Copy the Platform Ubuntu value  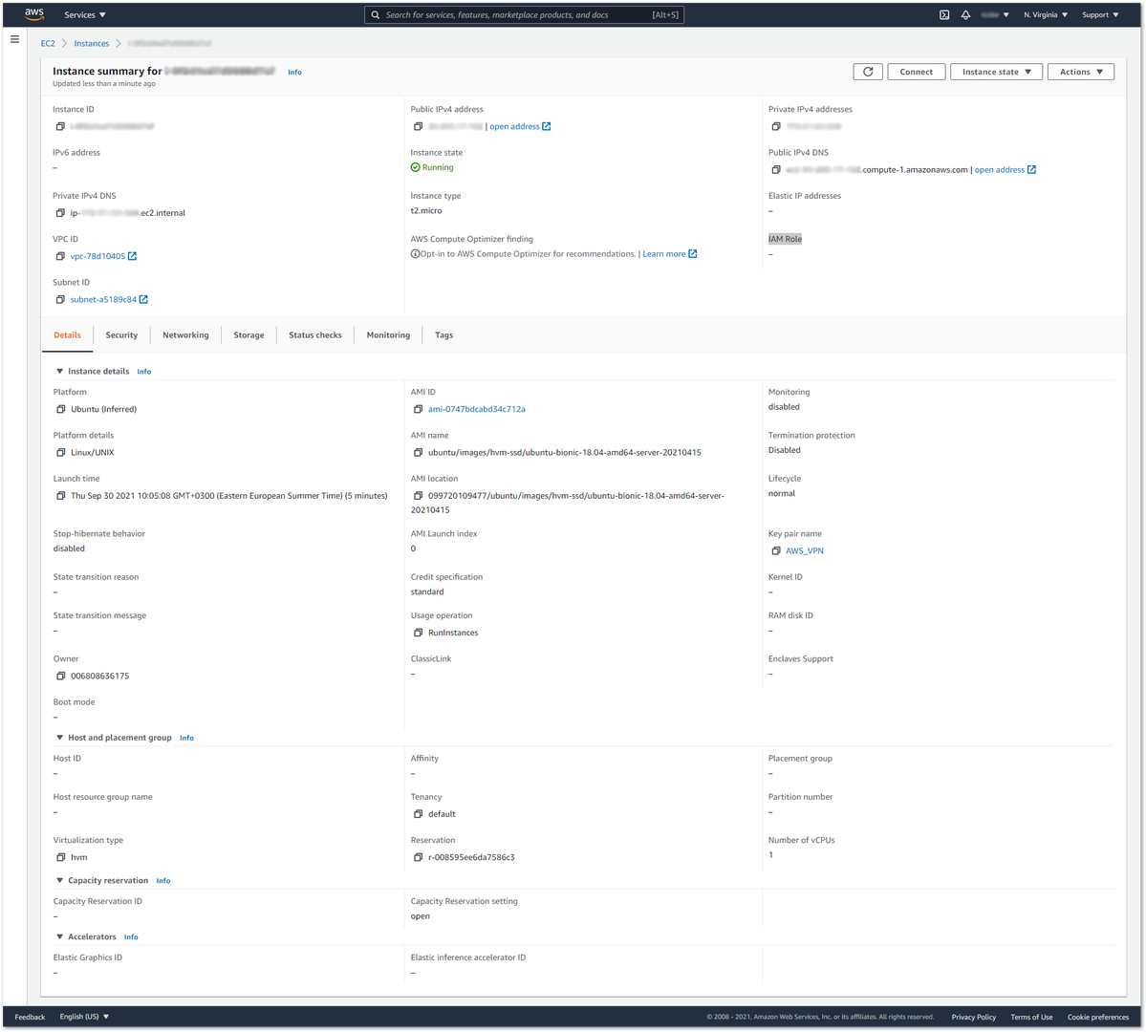(60, 409)
